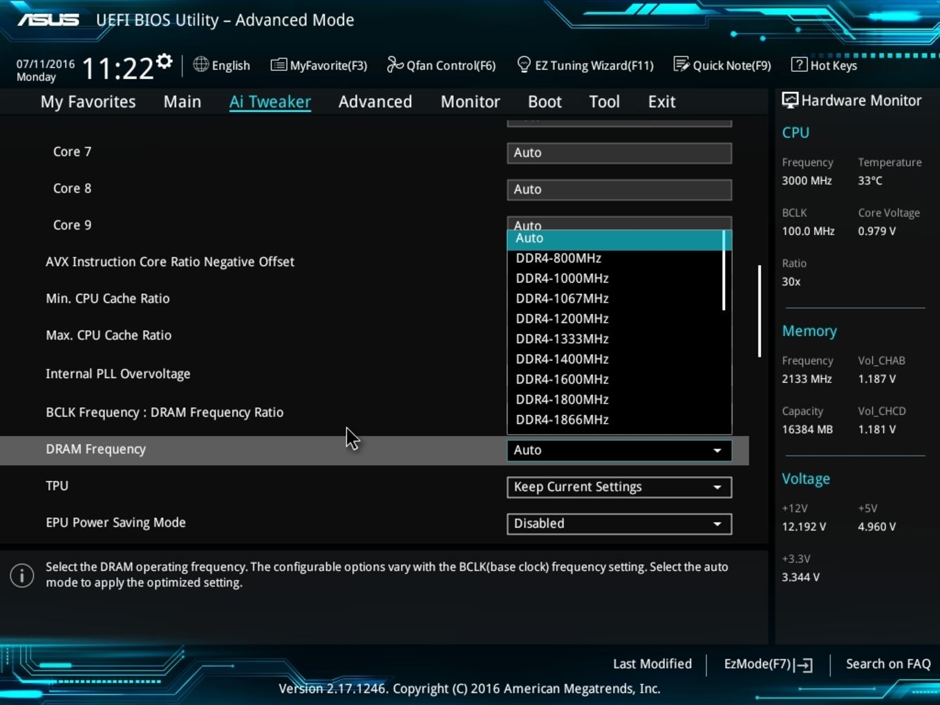
Task: Click memory capacity 16384 MB value
Action: pyautogui.click(x=807, y=430)
